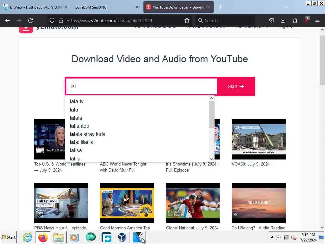
Task: Click the suggestion list scroll up arrow
Action: tap(211, 98)
